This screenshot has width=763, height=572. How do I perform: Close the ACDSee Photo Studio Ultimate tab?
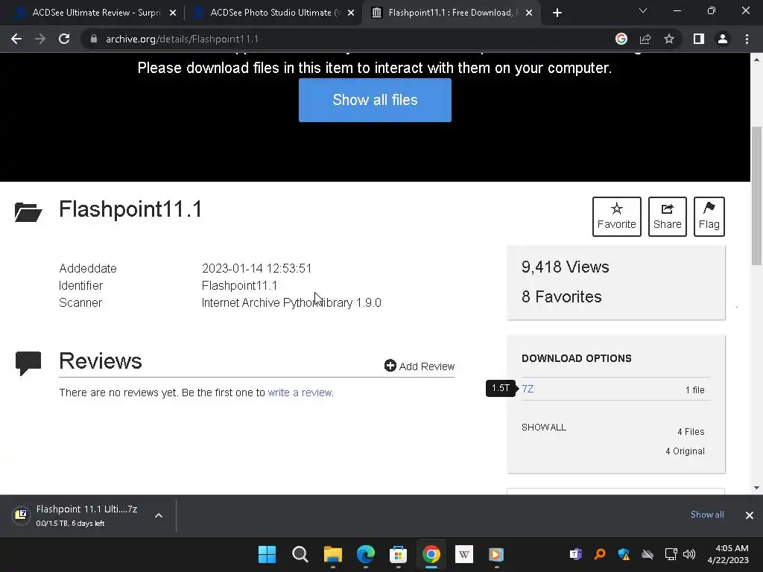[351, 13]
